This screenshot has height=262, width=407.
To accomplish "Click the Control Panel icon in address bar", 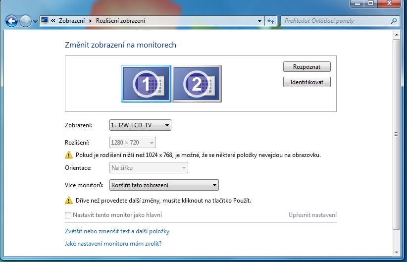I will click(45, 20).
